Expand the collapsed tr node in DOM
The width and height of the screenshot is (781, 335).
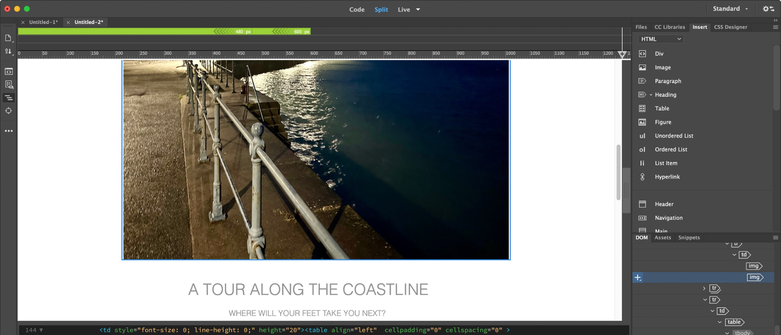tap(704, 288)
